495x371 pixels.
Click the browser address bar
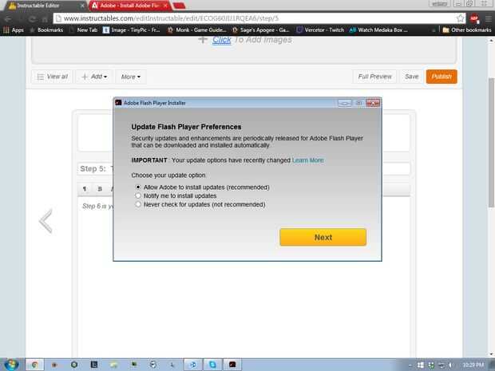[x=259, y=18]
